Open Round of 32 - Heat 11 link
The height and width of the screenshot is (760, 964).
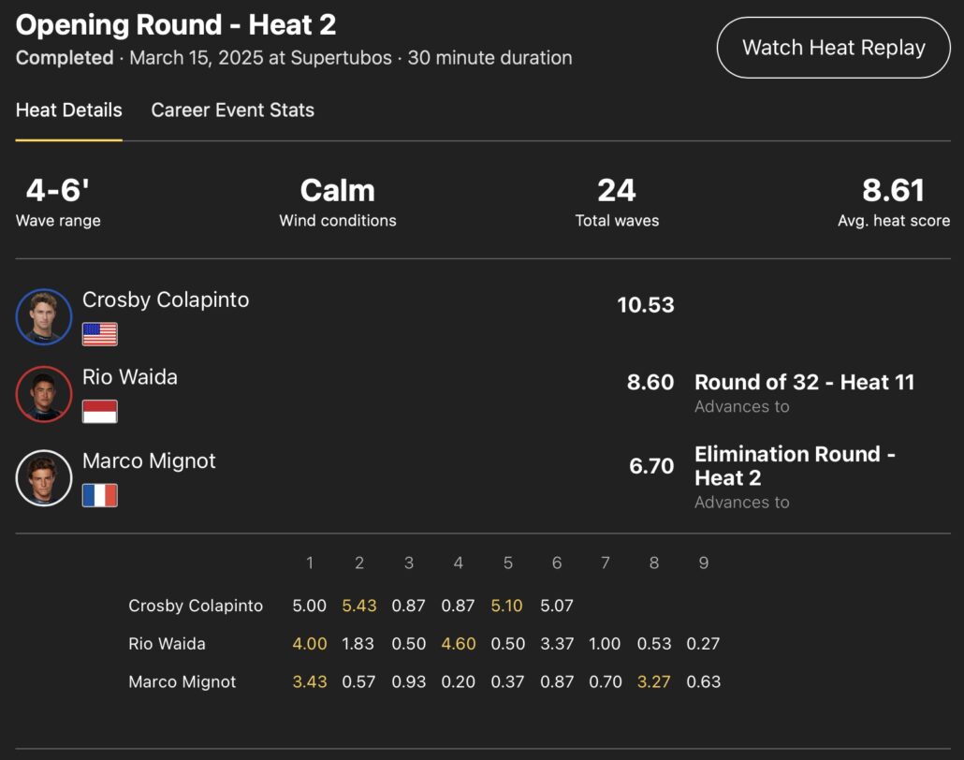804,382
